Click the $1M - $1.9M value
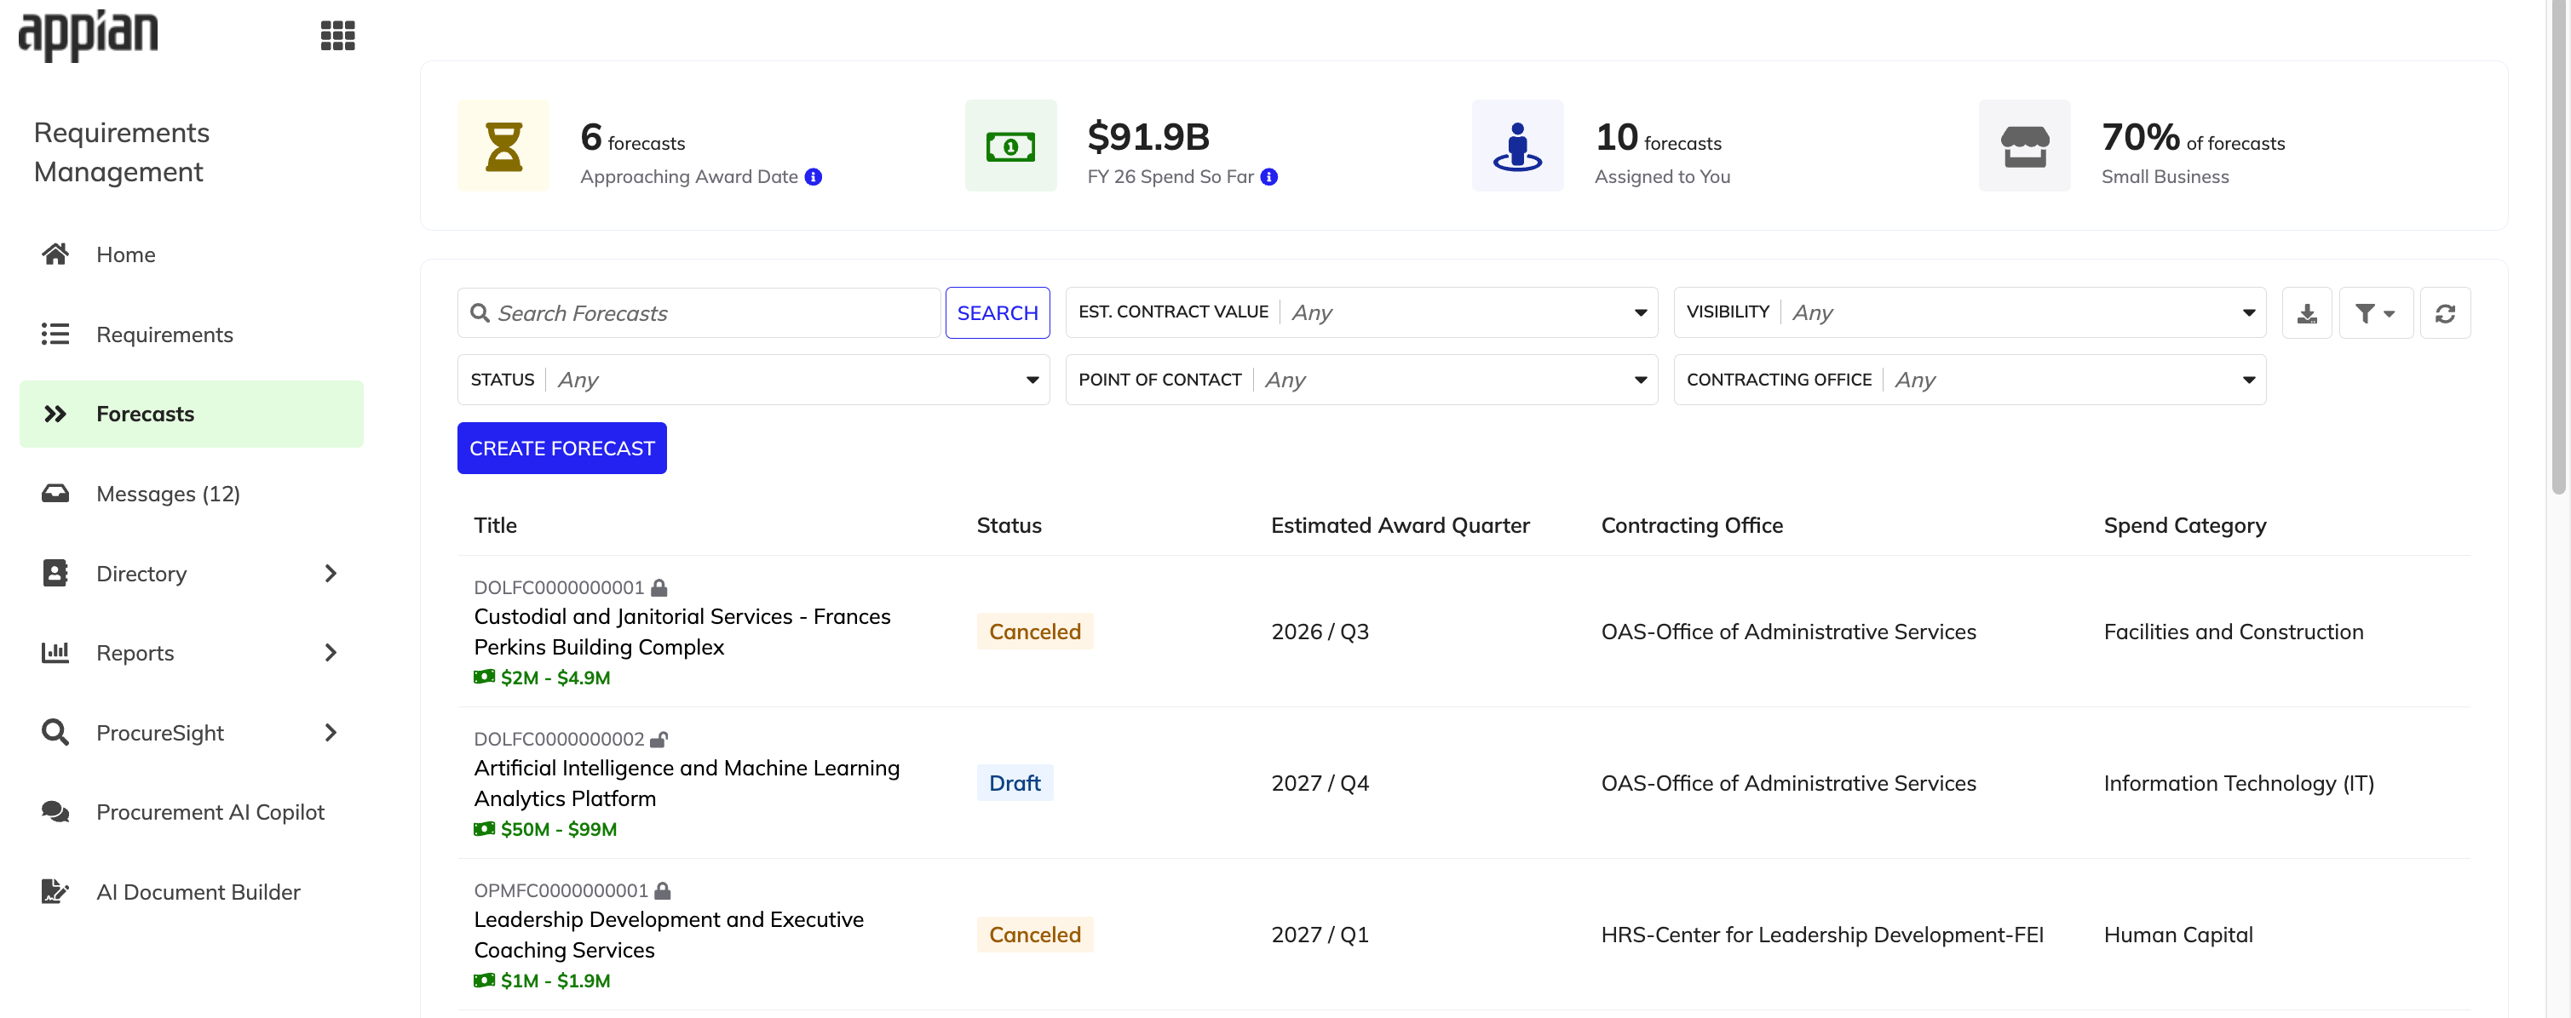 pos(555,980)
